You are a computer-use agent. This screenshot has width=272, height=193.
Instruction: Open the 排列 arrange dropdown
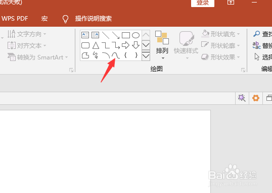162,45
